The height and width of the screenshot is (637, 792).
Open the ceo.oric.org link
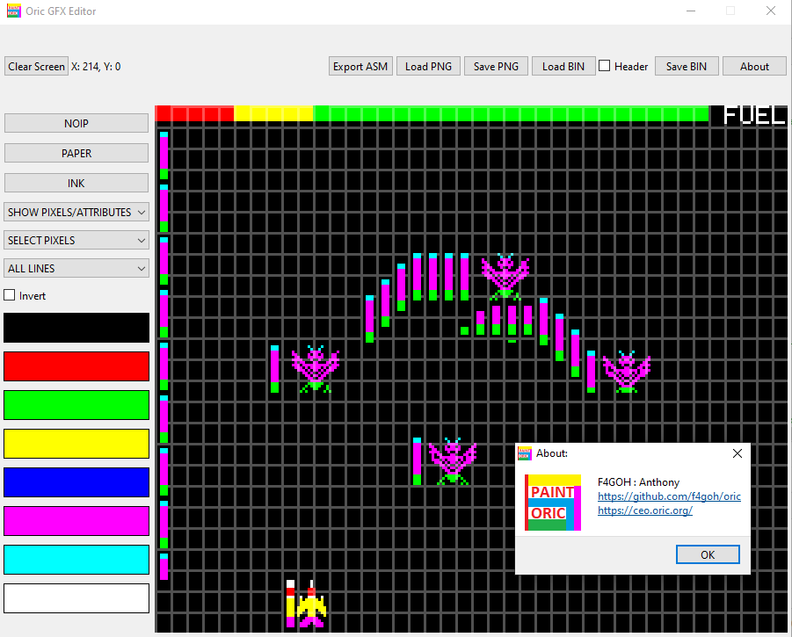pyautogui.click(x=644, y=510)
